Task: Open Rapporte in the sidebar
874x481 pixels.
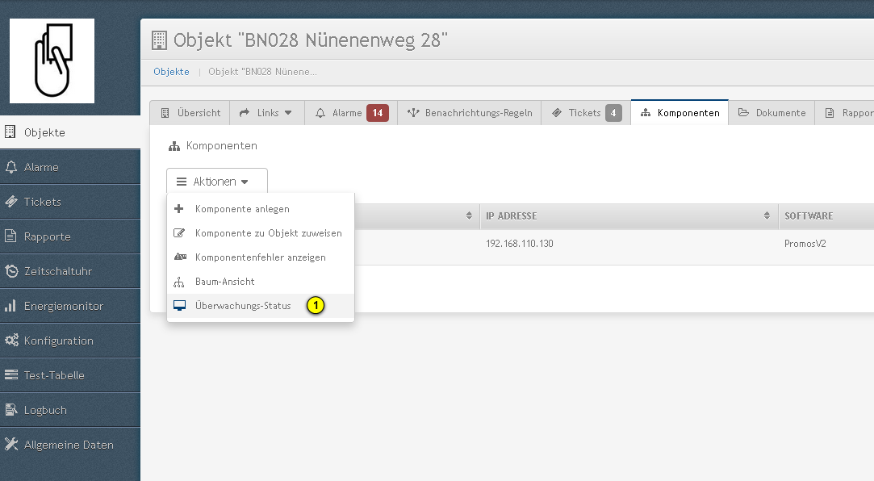Action: click(x=70, y=236)
